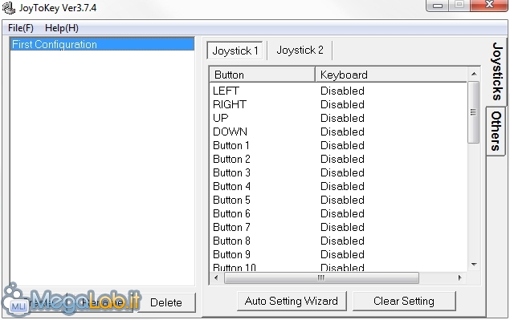
Task: Switch to the Joystick 1 tab
Action: tap(235, 51)
